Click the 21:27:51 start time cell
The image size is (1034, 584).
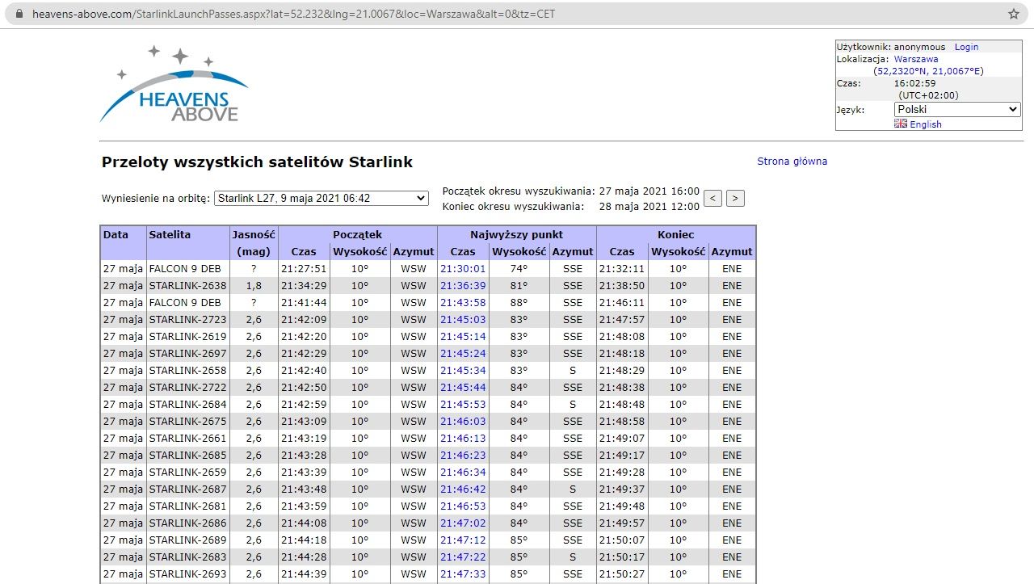pos(304,269)
